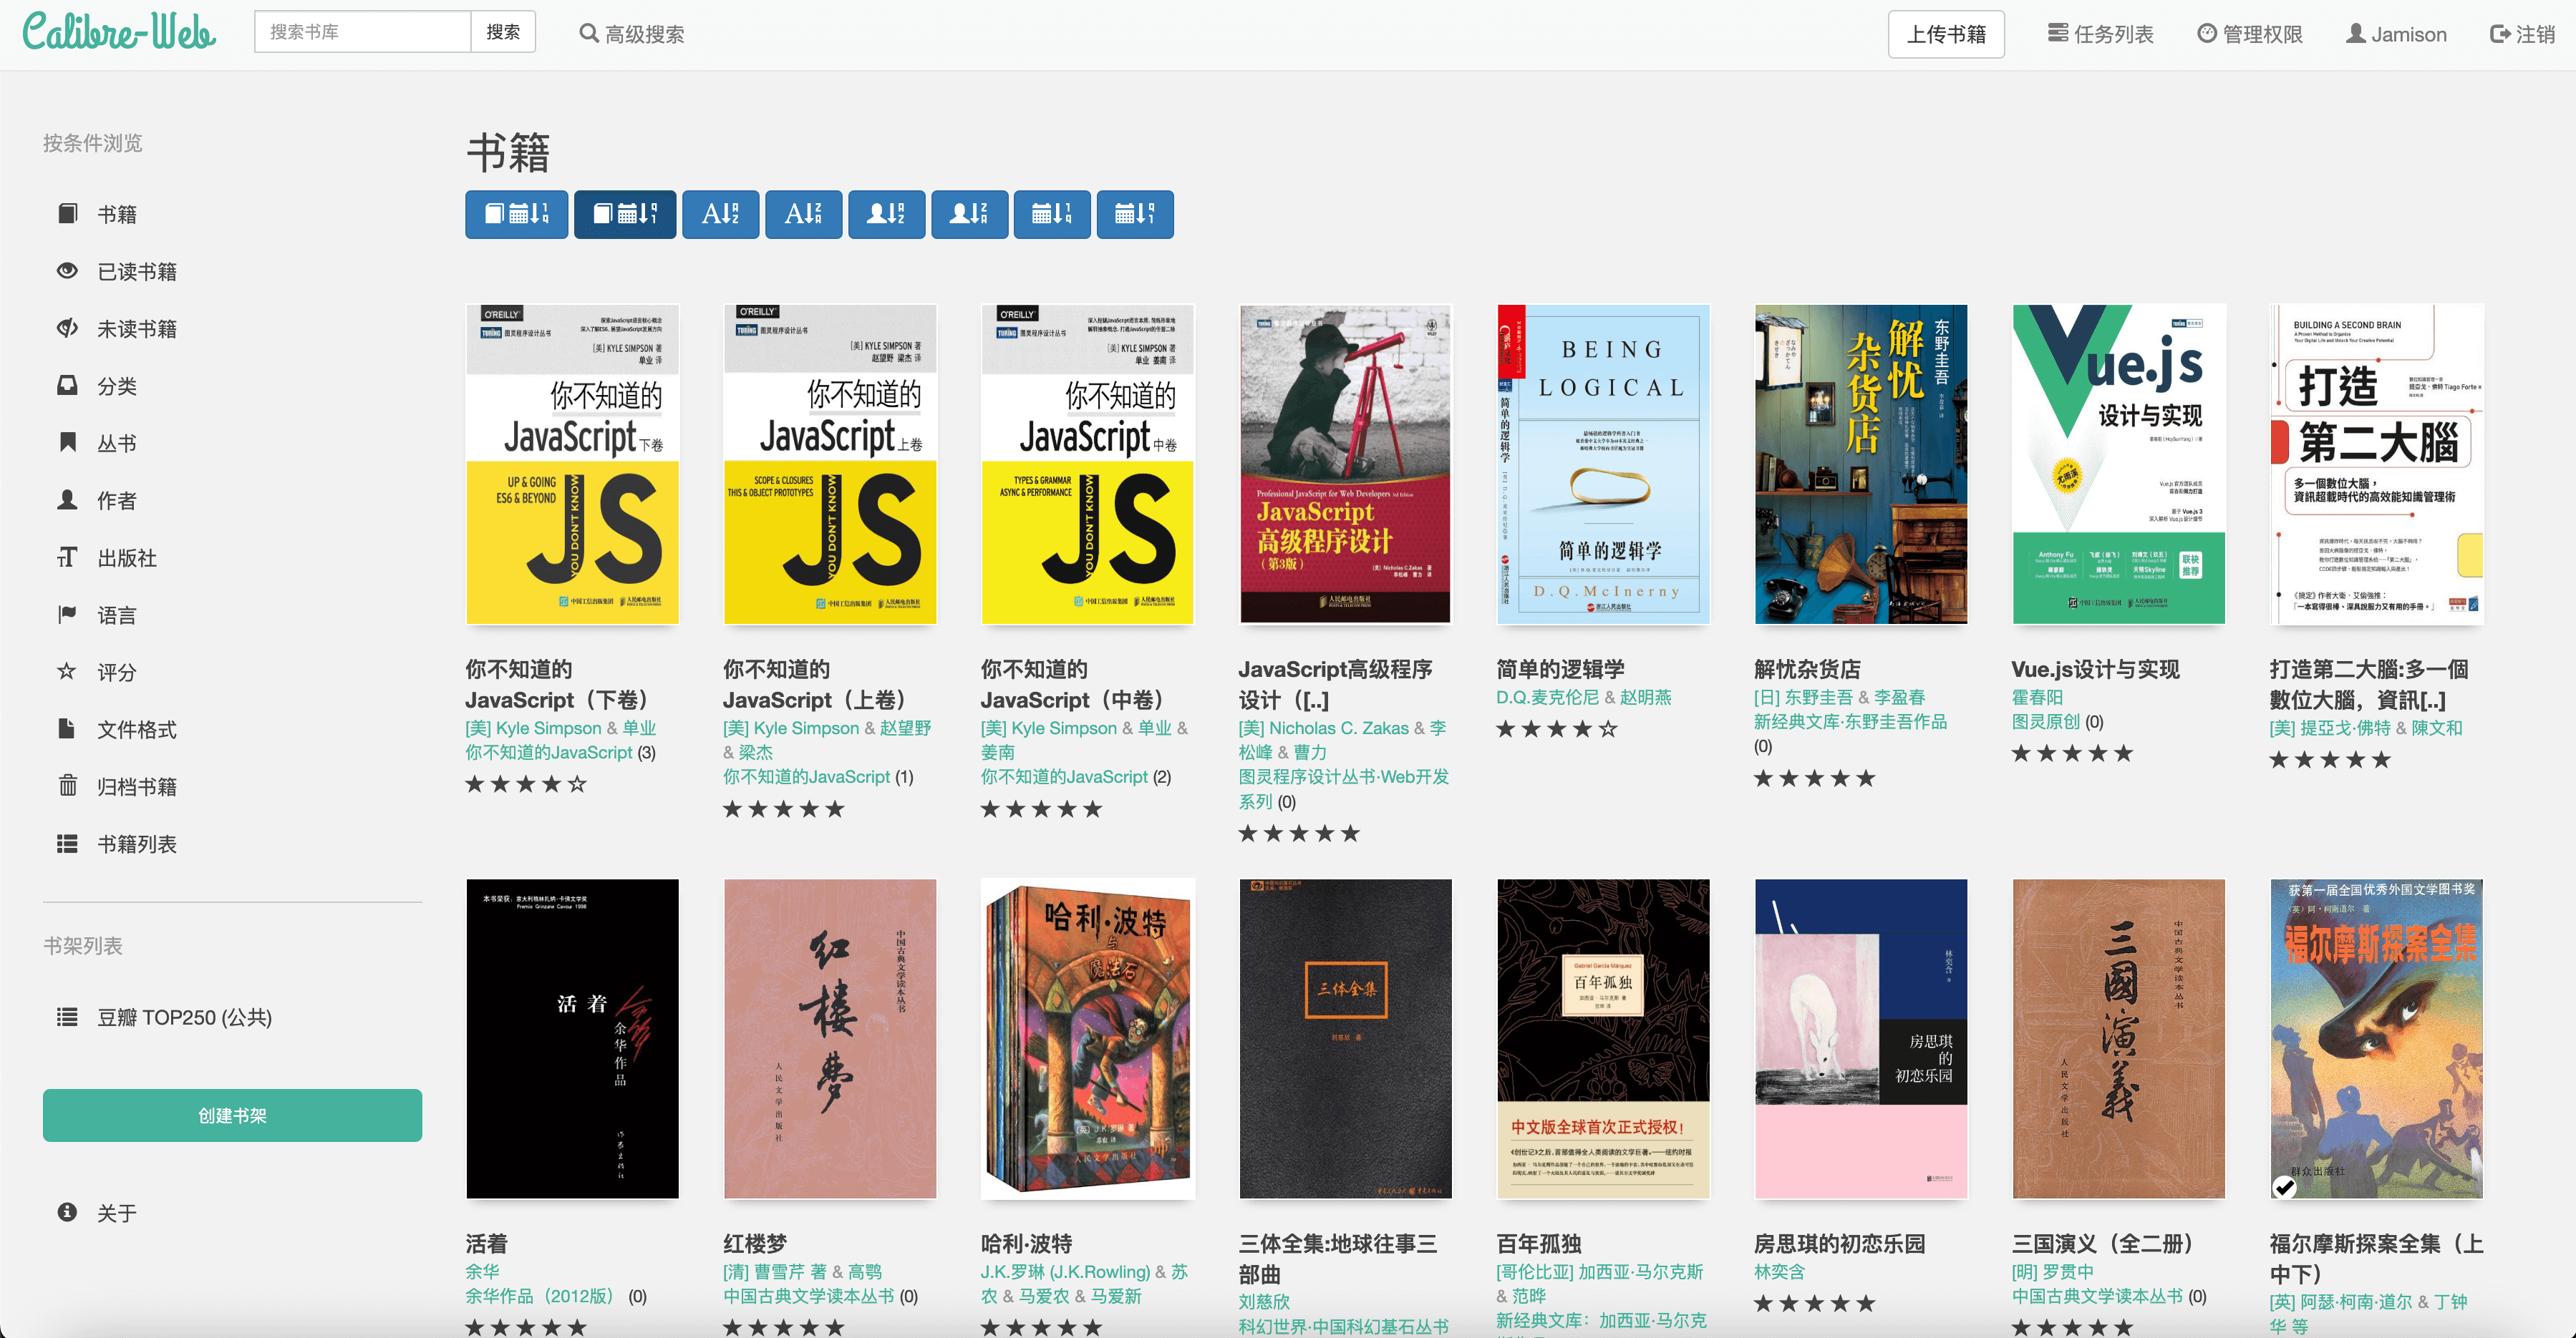Open the 你不知道的JavaScript（中卷）cover
Screen dimensions: 2576x1338
click(x=1088, y=464)
